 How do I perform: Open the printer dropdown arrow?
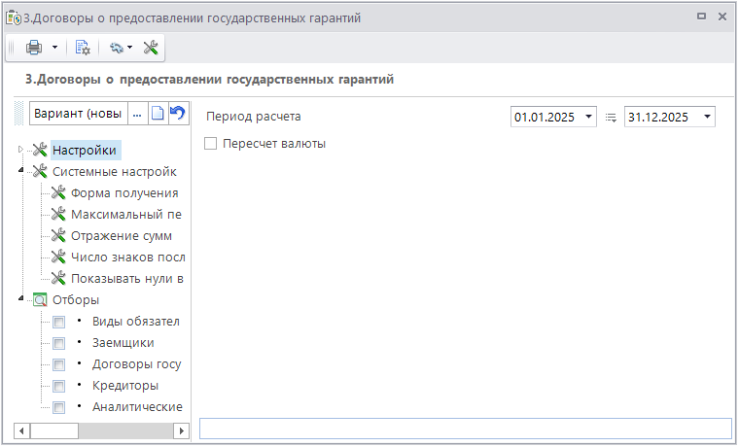click(54, 48)
